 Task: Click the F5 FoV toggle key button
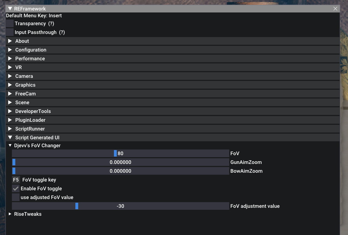tap(16, 180)
